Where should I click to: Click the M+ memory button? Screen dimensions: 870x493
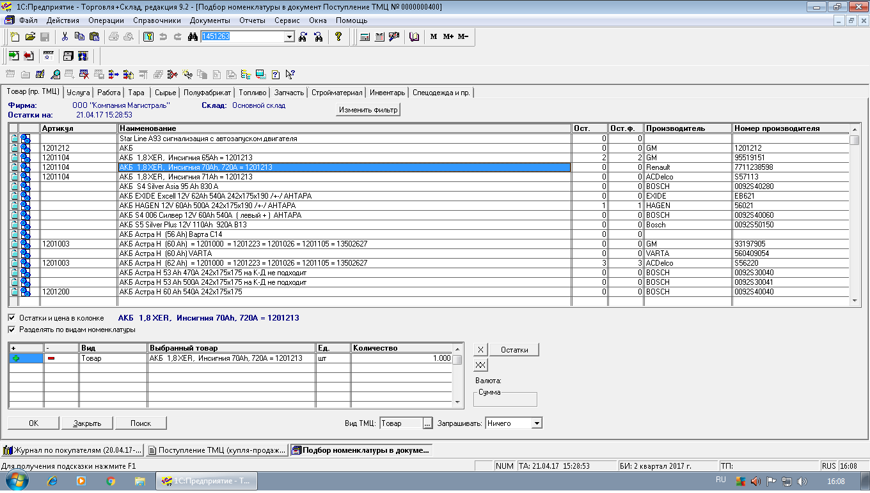448,37
